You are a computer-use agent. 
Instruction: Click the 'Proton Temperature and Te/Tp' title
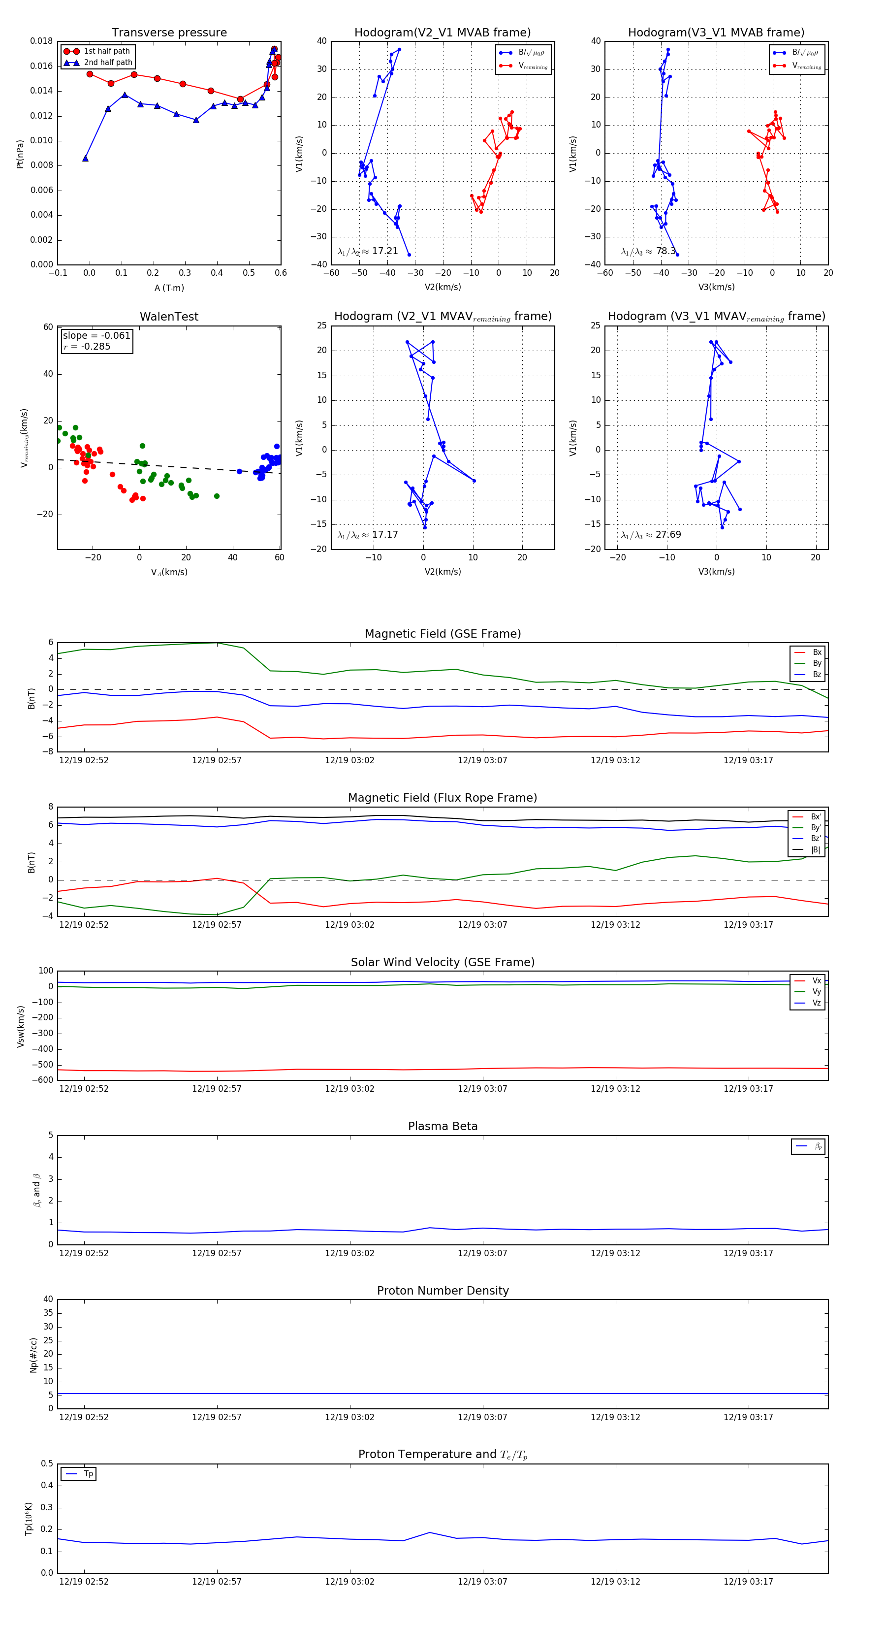tap(443, 1455)
